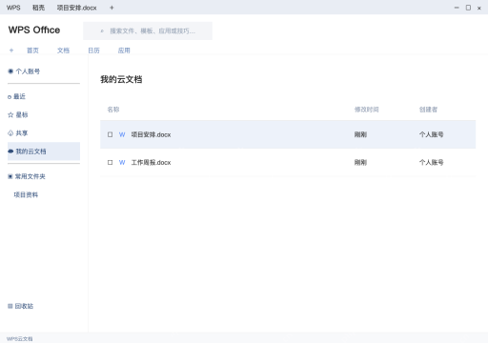Click the plus icon beside 首页 tab

11,50
